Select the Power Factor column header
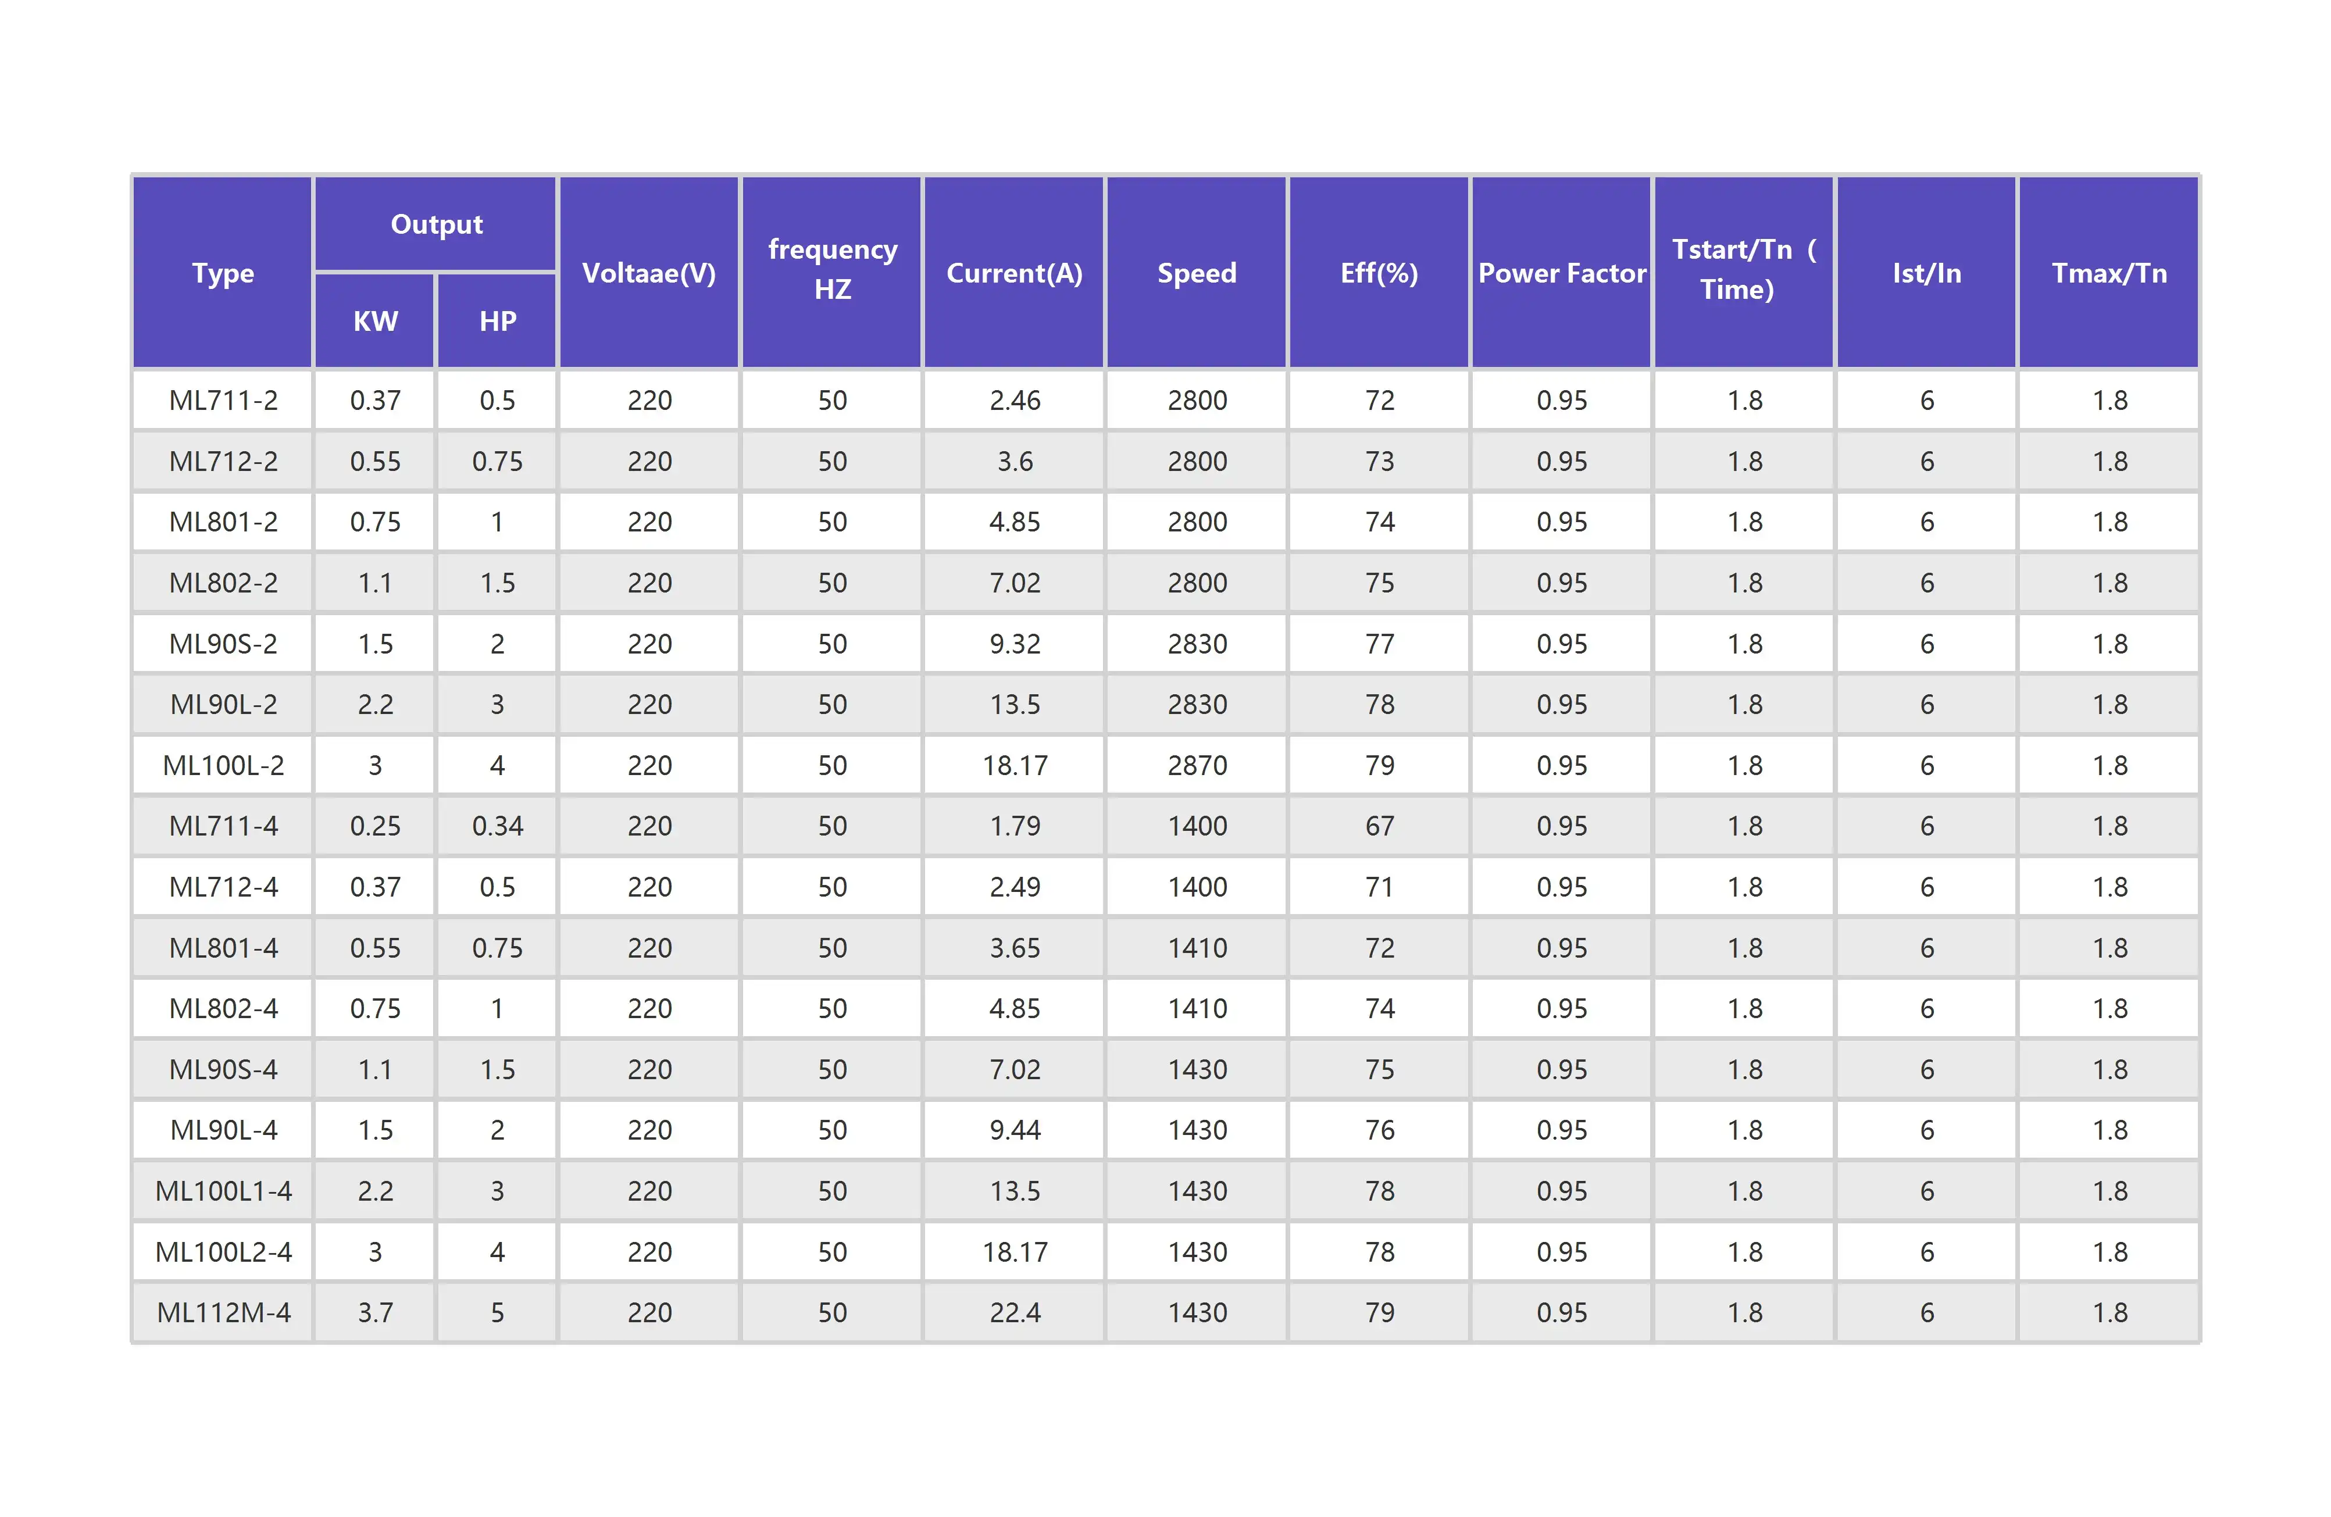Viewport: 2331px width, 1517px height. point(1561,272)
